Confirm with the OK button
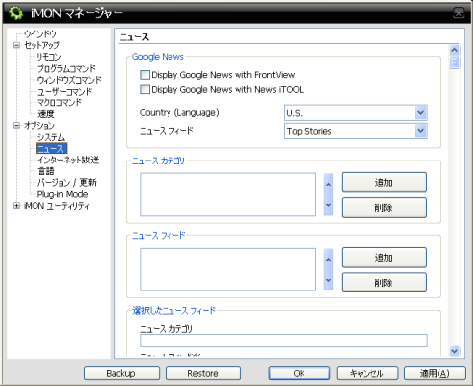 (x=300, y=373)
